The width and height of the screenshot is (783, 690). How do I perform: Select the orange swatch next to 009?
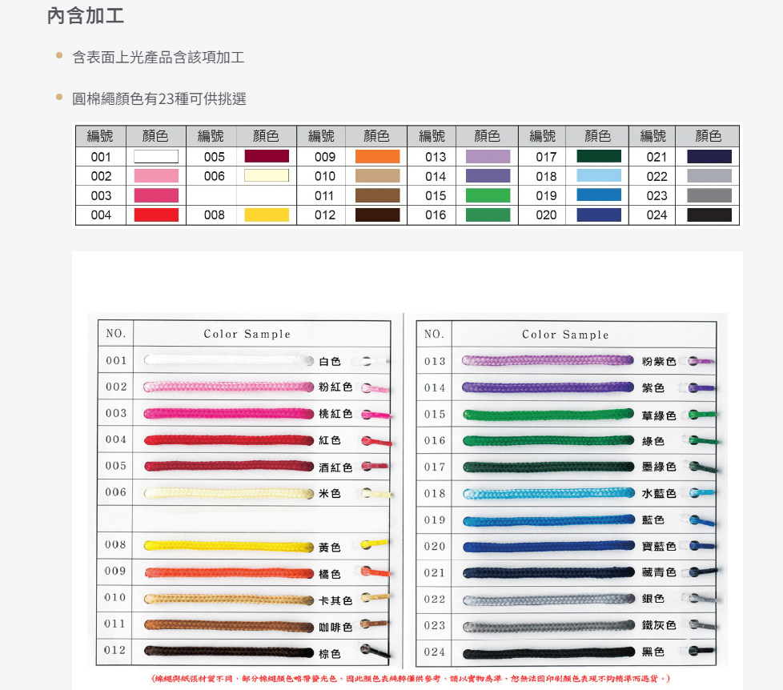377,157
